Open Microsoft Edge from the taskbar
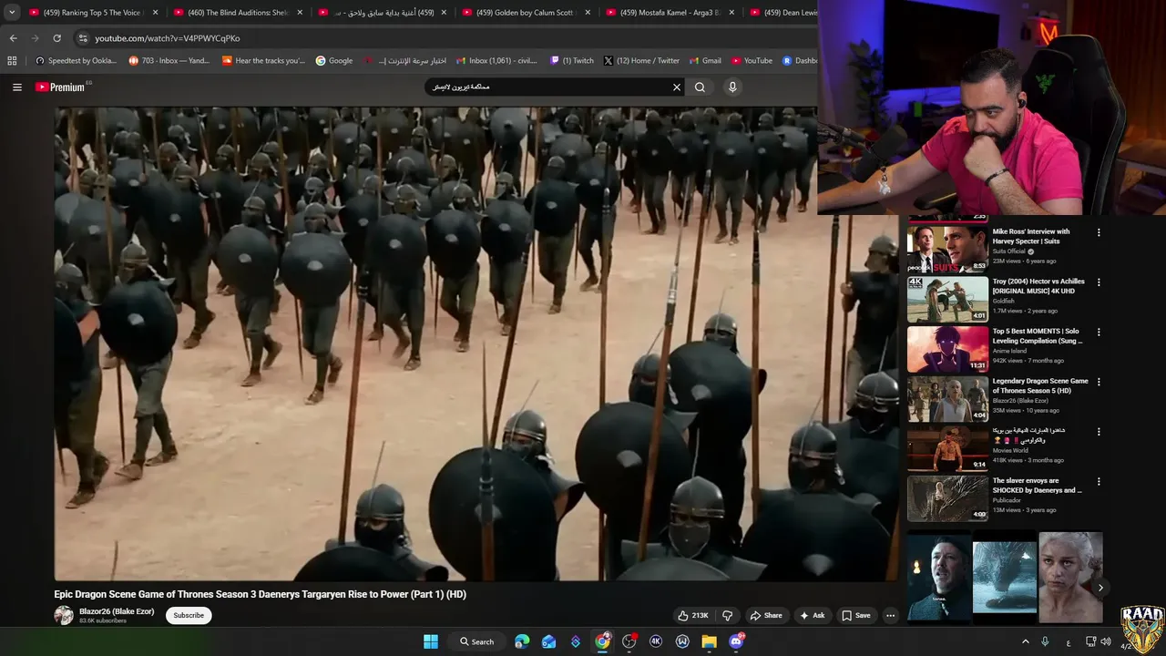The image size is (1166, 656). (522, 641)
